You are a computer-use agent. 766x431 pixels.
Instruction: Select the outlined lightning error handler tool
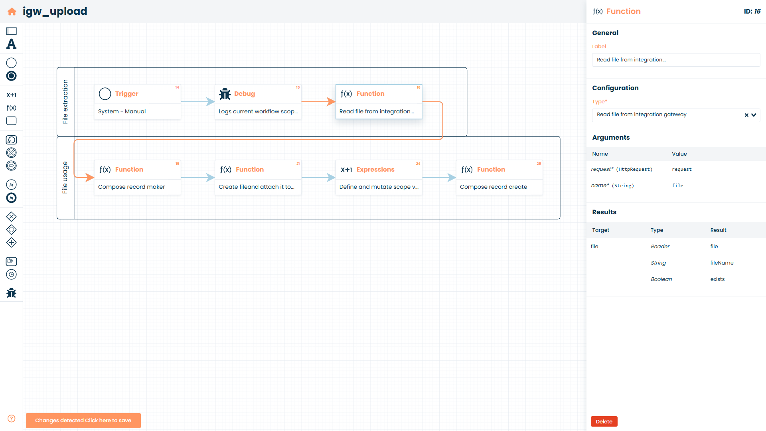pos(11,184)
